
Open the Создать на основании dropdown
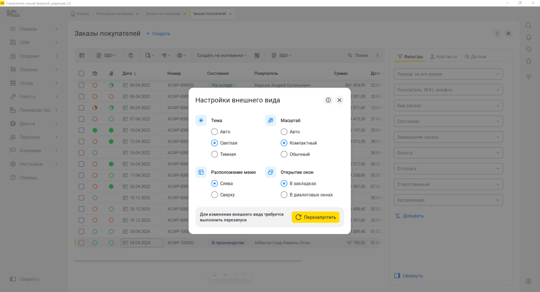[221, 55]
